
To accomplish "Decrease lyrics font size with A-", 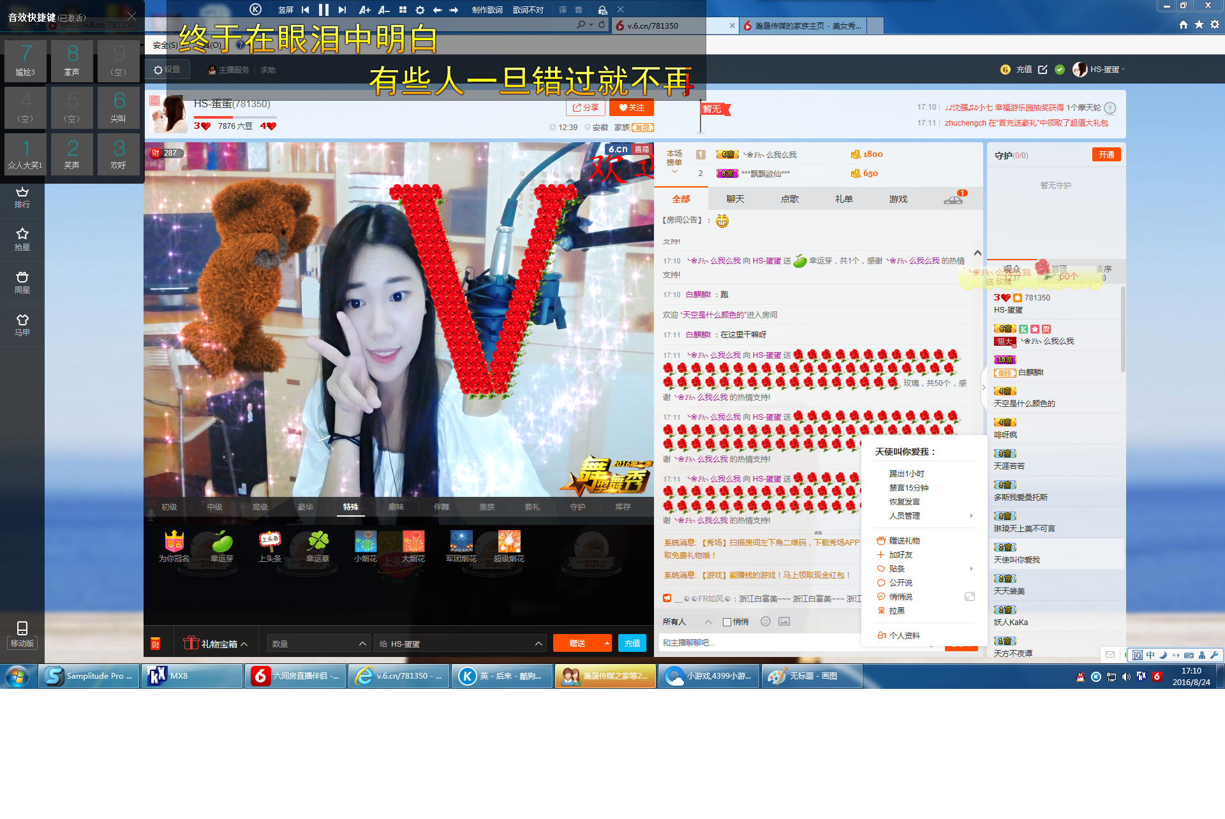I will [383, 10].
